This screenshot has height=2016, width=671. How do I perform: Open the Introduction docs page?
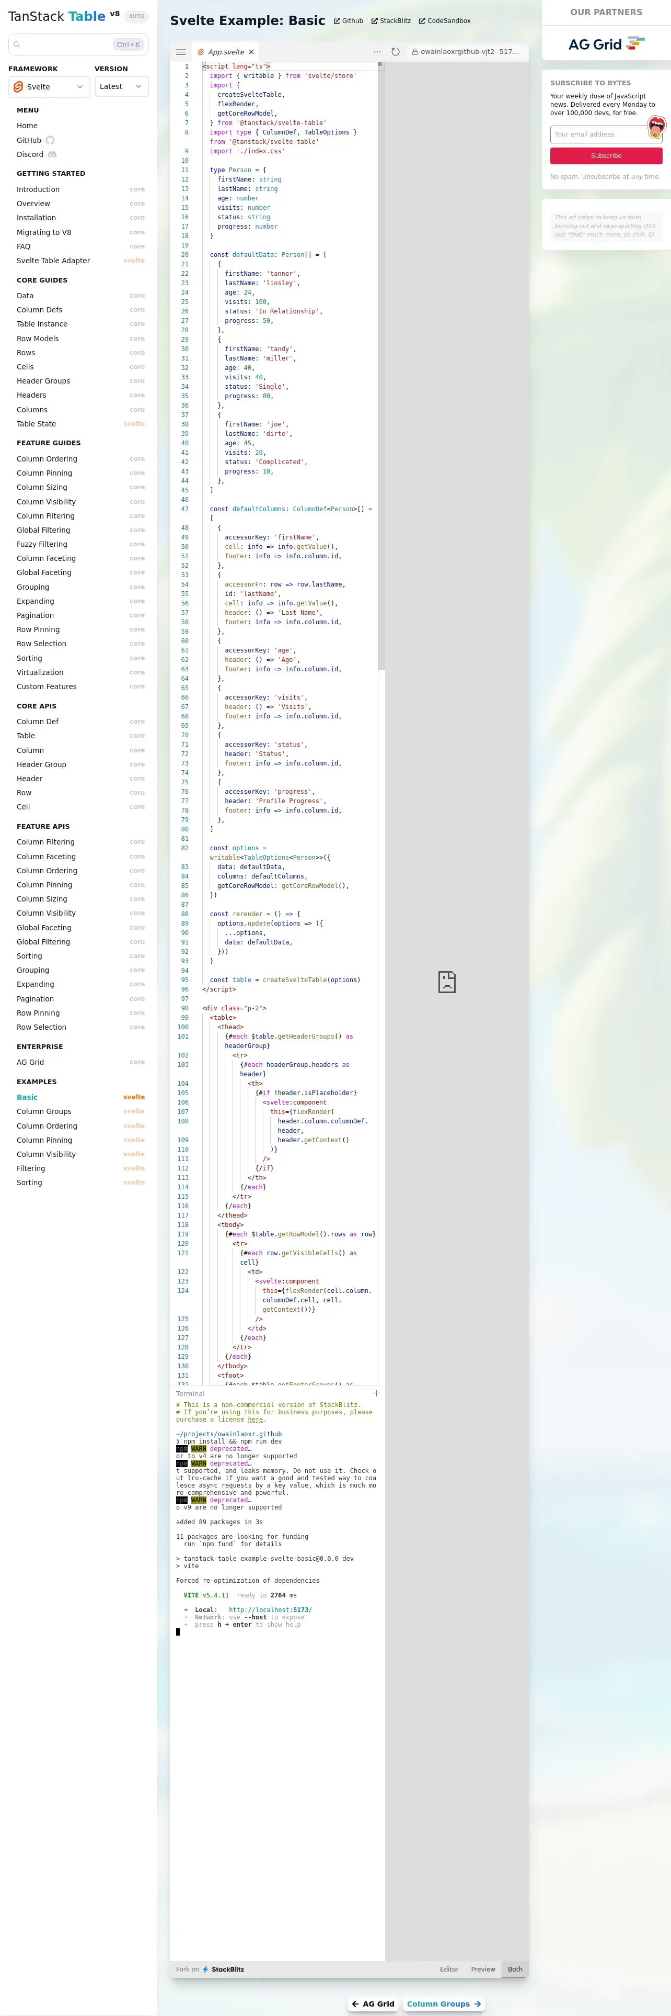pyautogui.click(x=80, y=189)
